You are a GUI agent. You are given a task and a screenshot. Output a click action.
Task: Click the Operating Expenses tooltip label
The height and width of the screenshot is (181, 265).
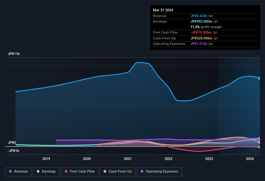pyautogui.click(x=169, y=44)
